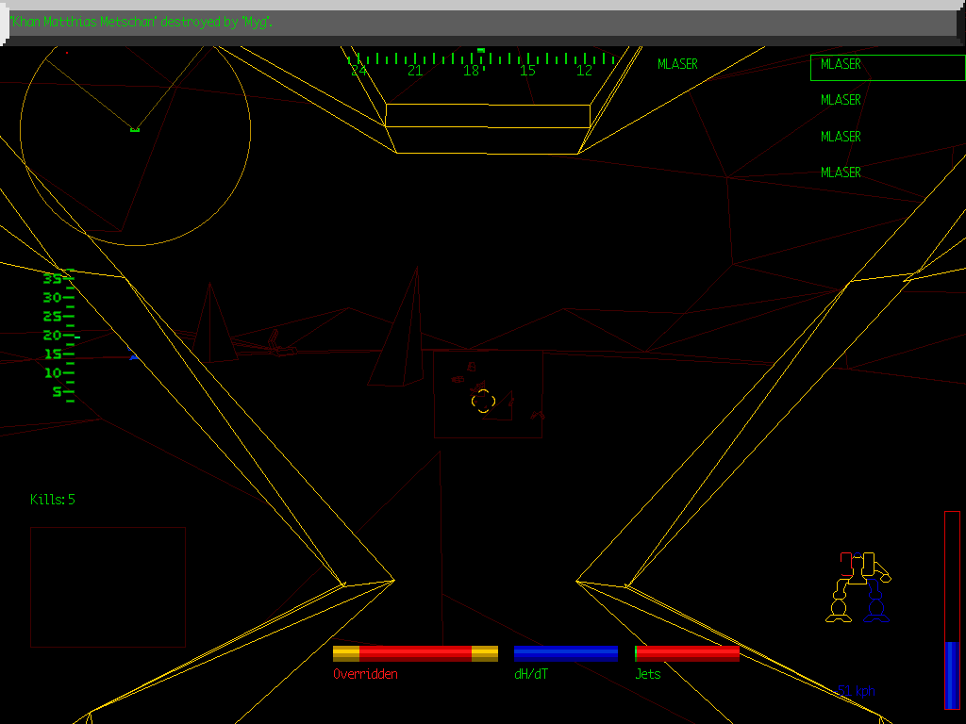The height and width of the screenshot is (724, 966).
Task: Click the active MLASER label beside the compass
Action: click(677, 64)
